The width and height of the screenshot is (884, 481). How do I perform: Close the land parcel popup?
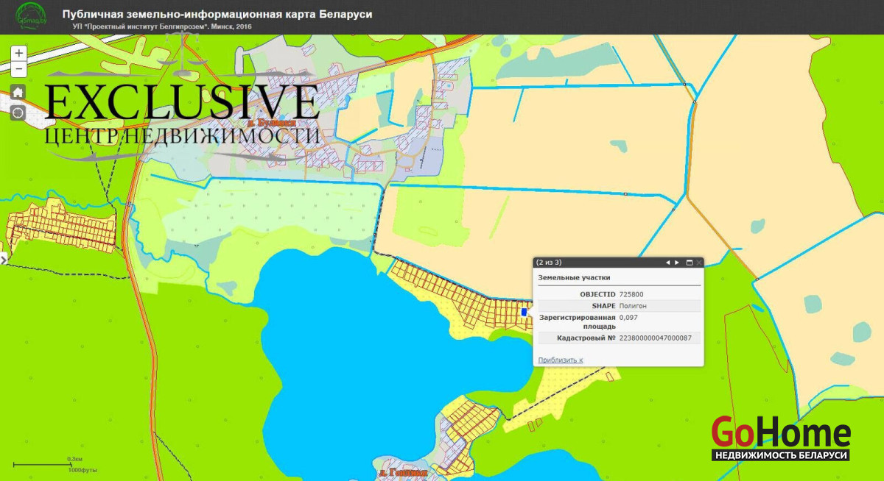coord(698,263)
